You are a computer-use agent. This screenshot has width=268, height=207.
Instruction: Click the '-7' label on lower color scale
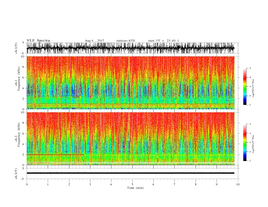pos(250,161)
